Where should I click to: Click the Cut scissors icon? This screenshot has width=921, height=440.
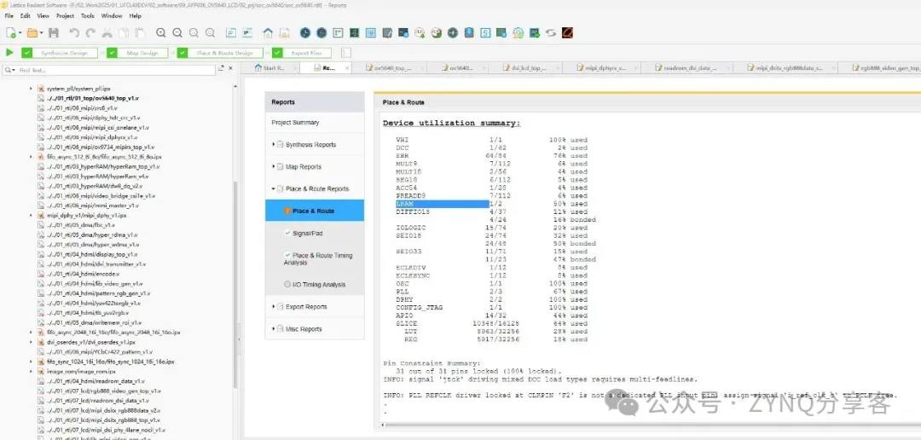(x=107, y=33)
